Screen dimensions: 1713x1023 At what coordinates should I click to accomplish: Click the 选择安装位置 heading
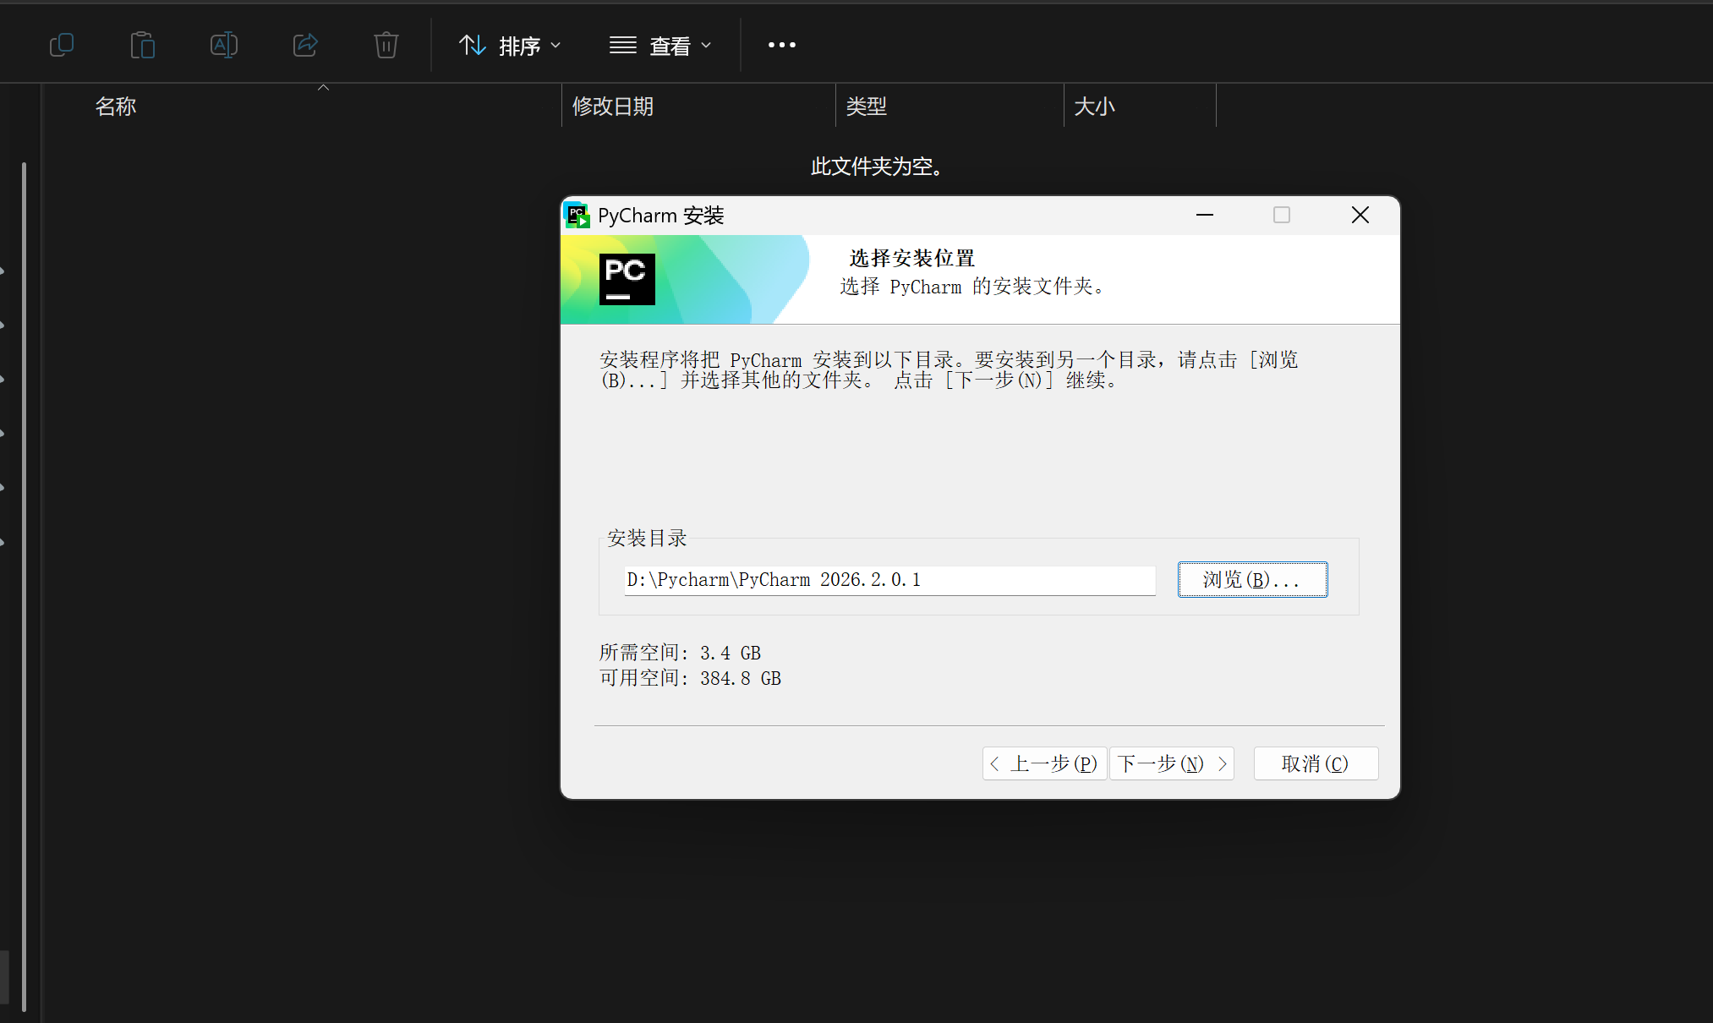coord(911,258)
